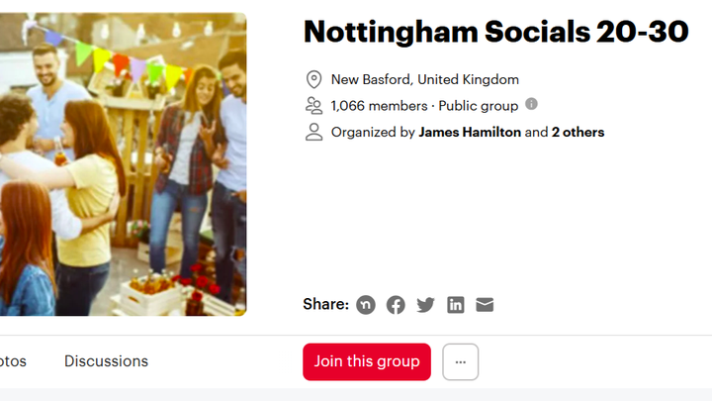View the 2 other organizers
Image resolution: width=712 pixels, height=401 pixels.
(x=578, y=132)
